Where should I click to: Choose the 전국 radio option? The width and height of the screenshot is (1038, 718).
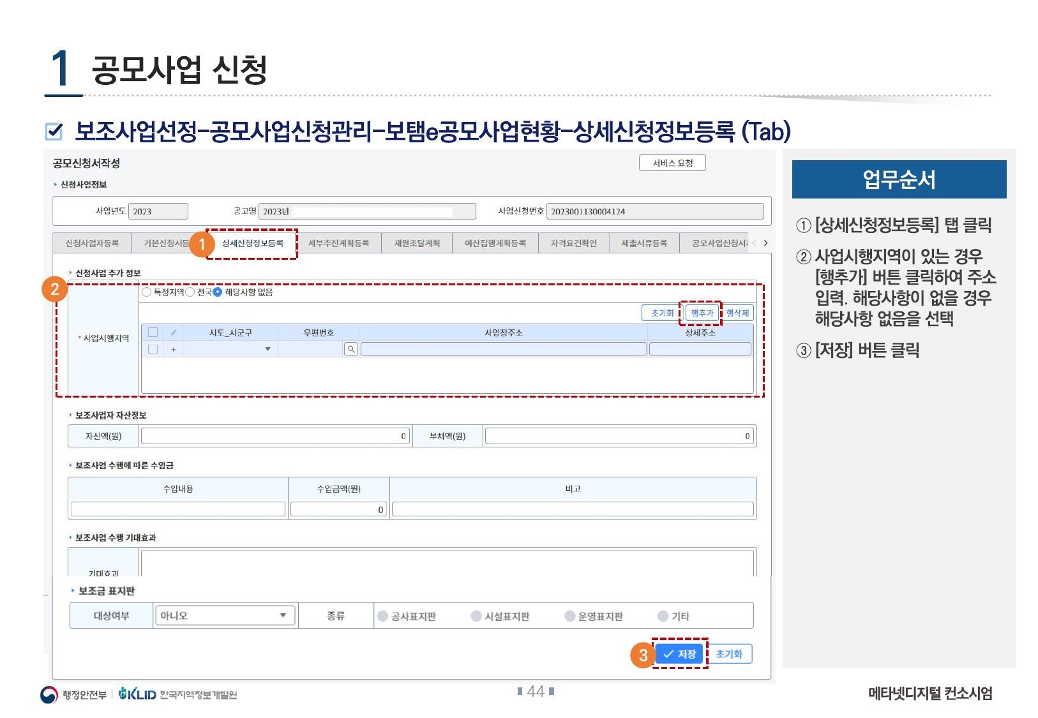[190, 292]
